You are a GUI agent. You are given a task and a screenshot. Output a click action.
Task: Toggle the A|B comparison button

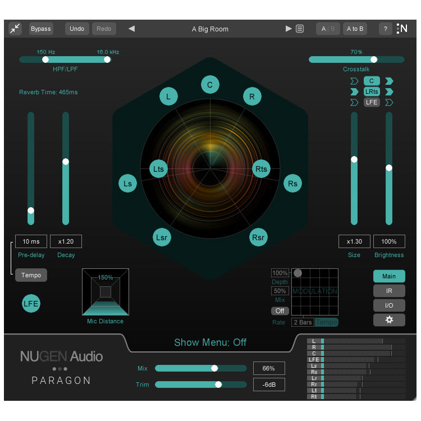pyautogui.click(x=328, y=29)
